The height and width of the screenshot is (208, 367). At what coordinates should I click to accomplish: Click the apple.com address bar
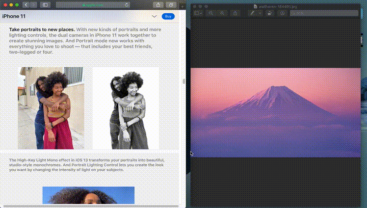93,5
